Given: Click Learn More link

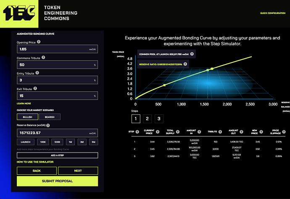Looking at the screenshot, I should tap(24, 103).
